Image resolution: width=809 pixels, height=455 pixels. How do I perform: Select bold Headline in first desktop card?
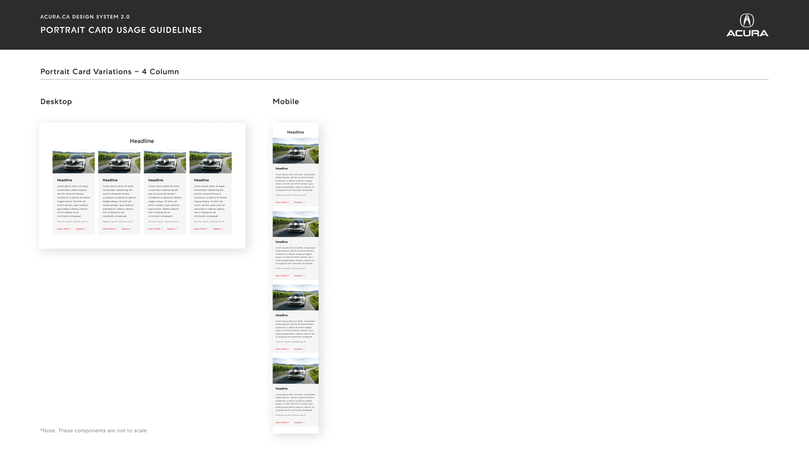[64, 180]
